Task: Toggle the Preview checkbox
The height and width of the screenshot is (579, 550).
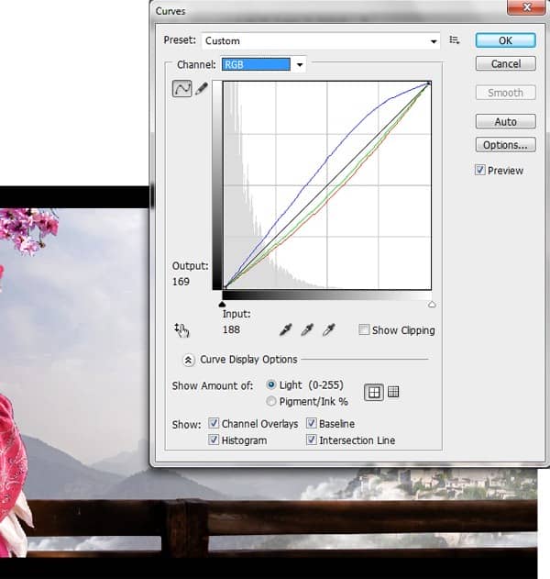Action: pos(480,171)
